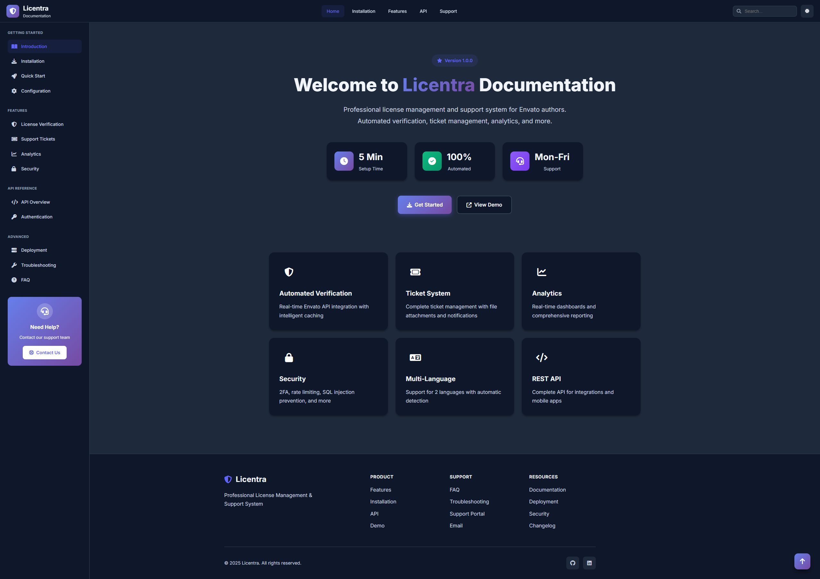The width and height of the screenshot is (820, 579).
Task: Click the FAQ question mark icon in sidebar
Action: click(x=14, y=280)
